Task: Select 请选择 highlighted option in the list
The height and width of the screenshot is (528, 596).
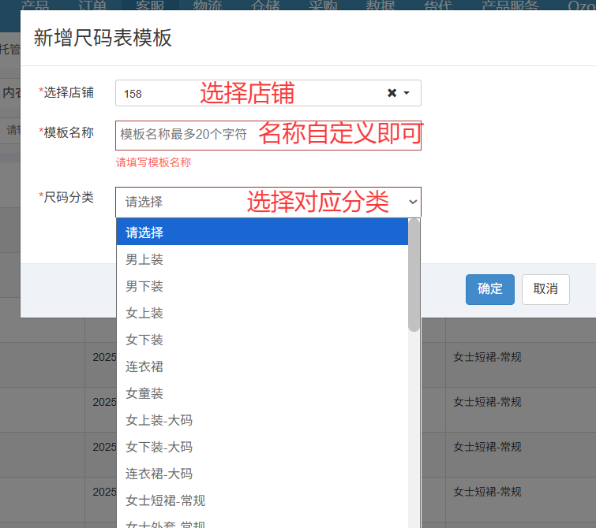Action: [x=262, y=232]
